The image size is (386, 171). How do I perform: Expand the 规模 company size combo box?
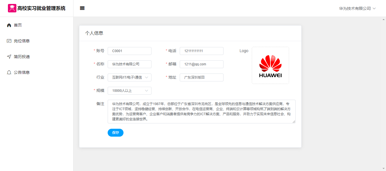click(x=129, y=91)
